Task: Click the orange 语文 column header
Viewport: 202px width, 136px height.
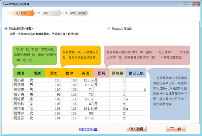Action: coord(53,73)
